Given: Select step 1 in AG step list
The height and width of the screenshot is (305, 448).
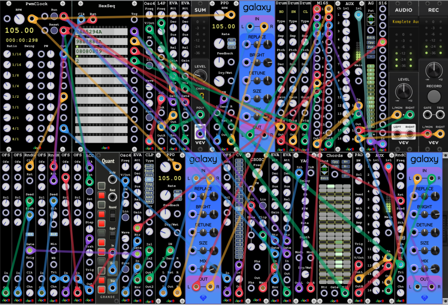Looking at the screenshot, I should [x=371, y=66].
